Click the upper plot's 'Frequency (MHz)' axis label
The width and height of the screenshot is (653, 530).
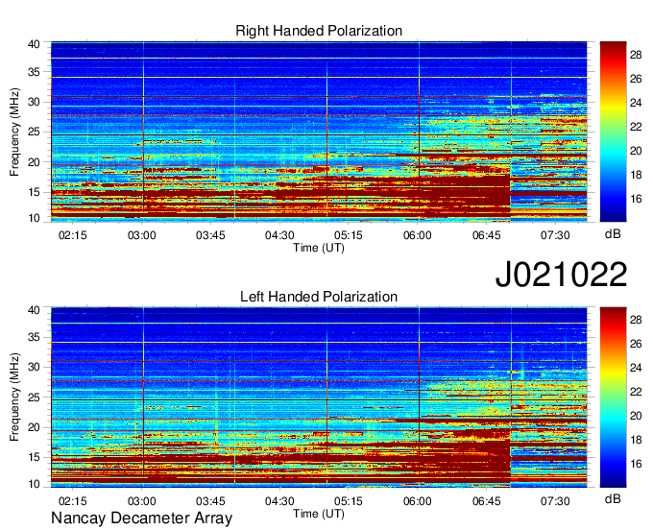pyautogui.click(x=14, y=132)
